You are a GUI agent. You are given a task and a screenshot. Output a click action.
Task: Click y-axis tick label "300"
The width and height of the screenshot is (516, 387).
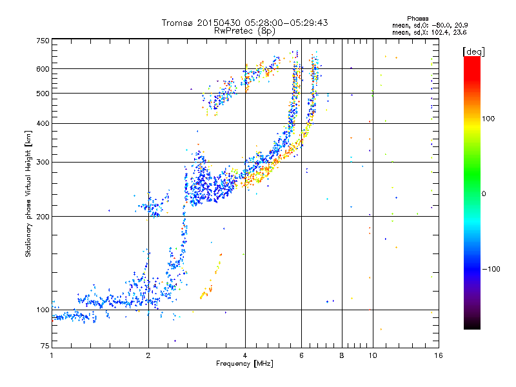(43, 163)
